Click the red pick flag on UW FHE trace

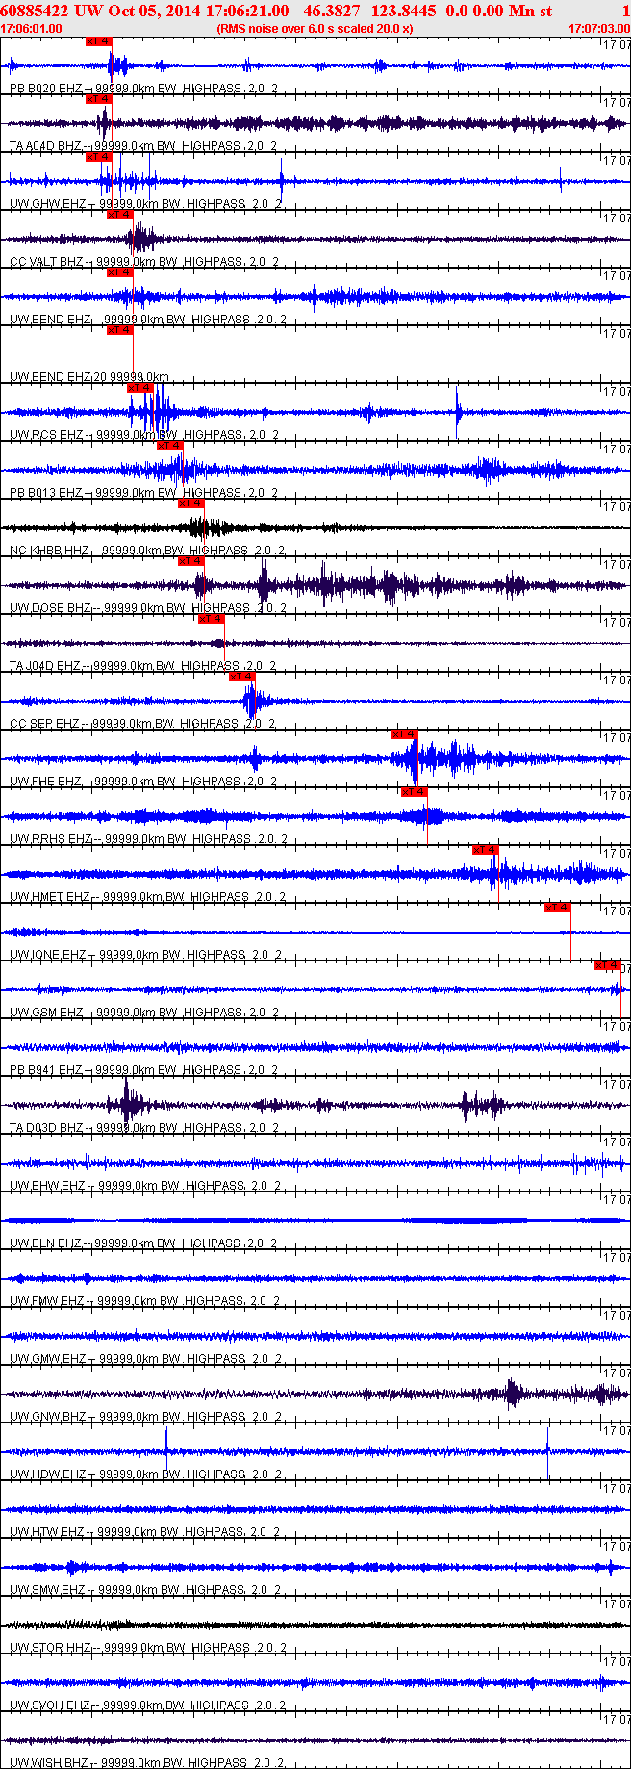tap(405, 734)
